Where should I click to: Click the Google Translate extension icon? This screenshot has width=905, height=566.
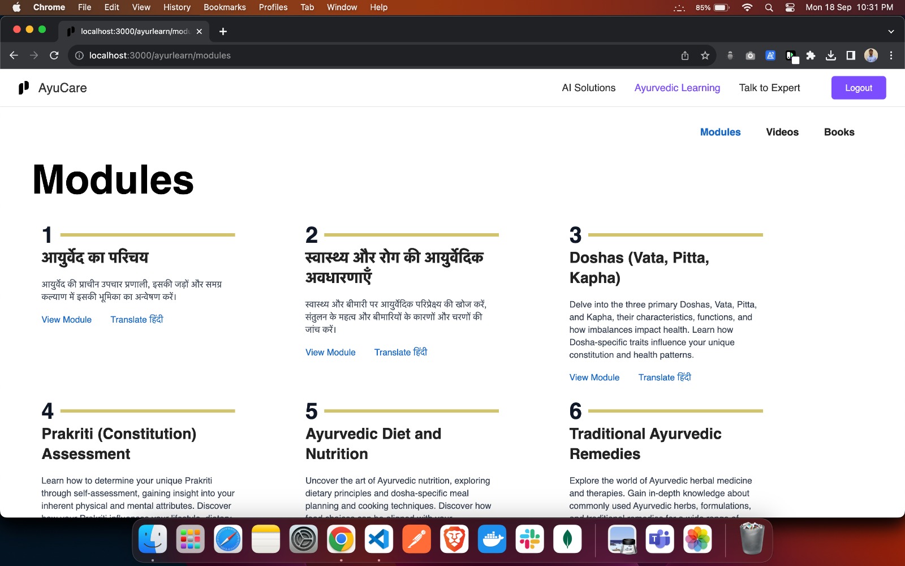[x=771, y=55]
